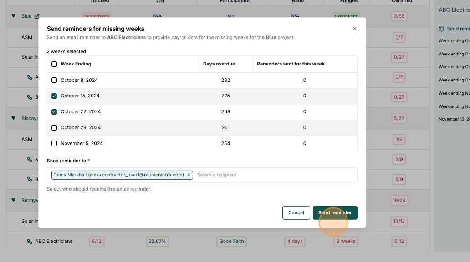Collapse the Blue project group
Viewport: 470px width, 262px height.
point(14,16)
